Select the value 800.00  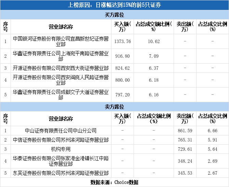point(123,80)
